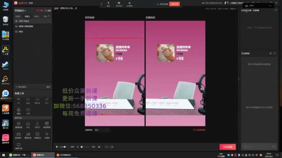Select the third source in the list

pos(33,31)
